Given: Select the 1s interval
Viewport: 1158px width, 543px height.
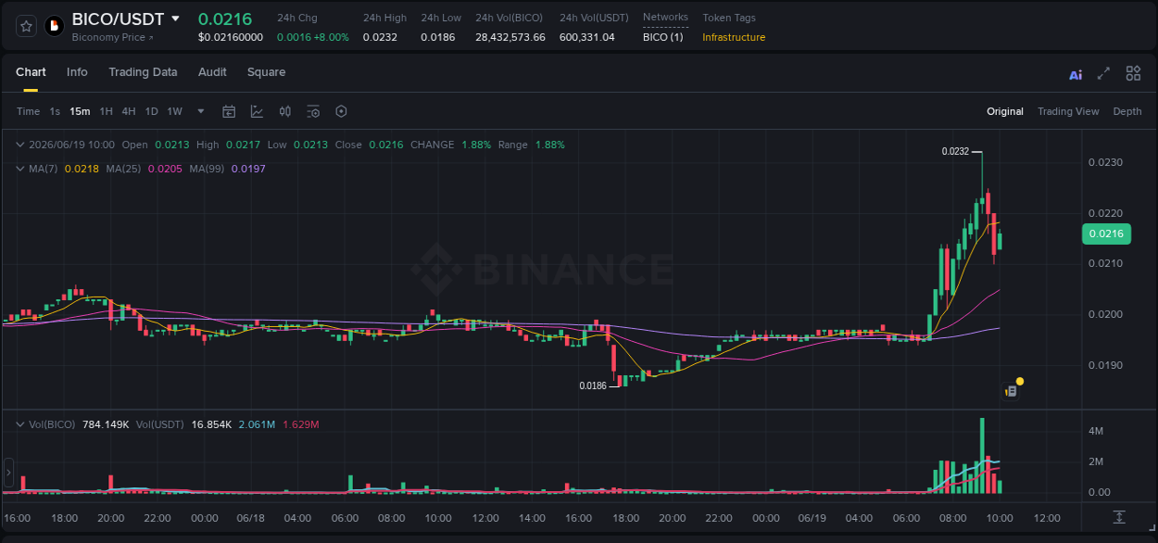Looking at the screenshot, I should click(55, 111).
